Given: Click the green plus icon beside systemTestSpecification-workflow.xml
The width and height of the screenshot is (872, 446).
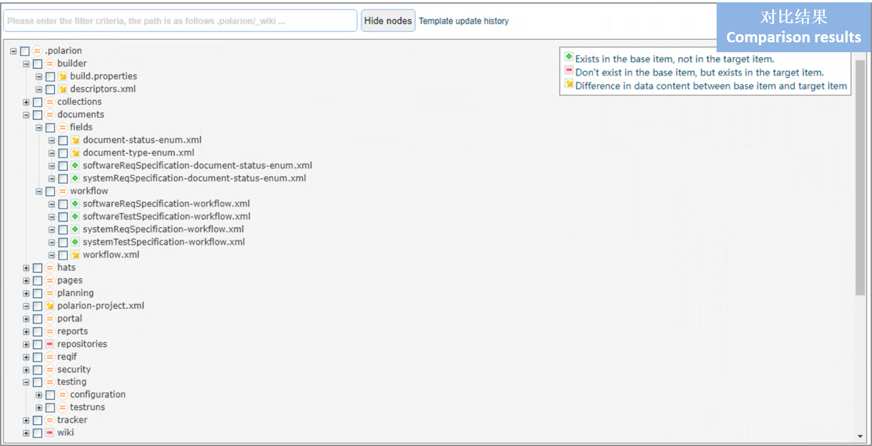Looking at the screenshot, I should (x=75, y=242).
